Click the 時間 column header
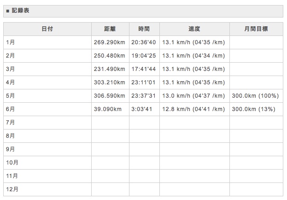Screen dimensions: 287x200 click(x=144, y=29)
